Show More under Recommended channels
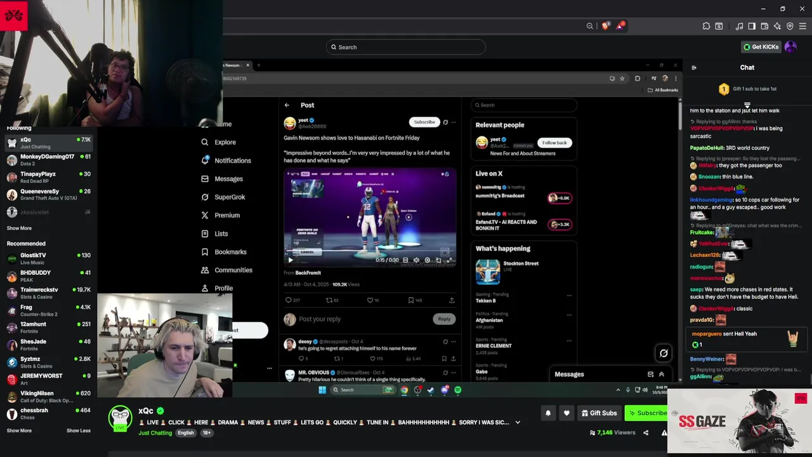The height and width of the screenshot is (457, 812). [x=19, y=430]
